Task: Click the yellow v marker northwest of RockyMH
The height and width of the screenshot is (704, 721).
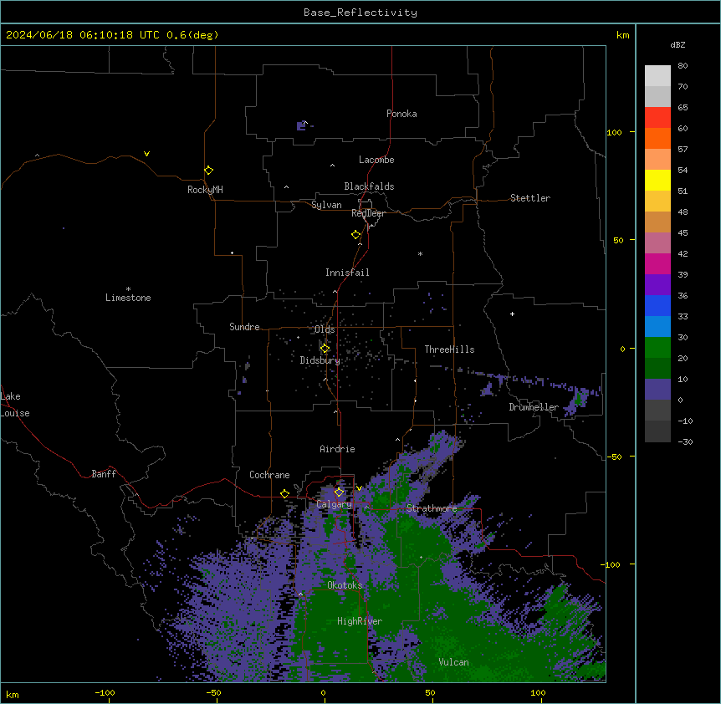Action: [x=146, y=154]
